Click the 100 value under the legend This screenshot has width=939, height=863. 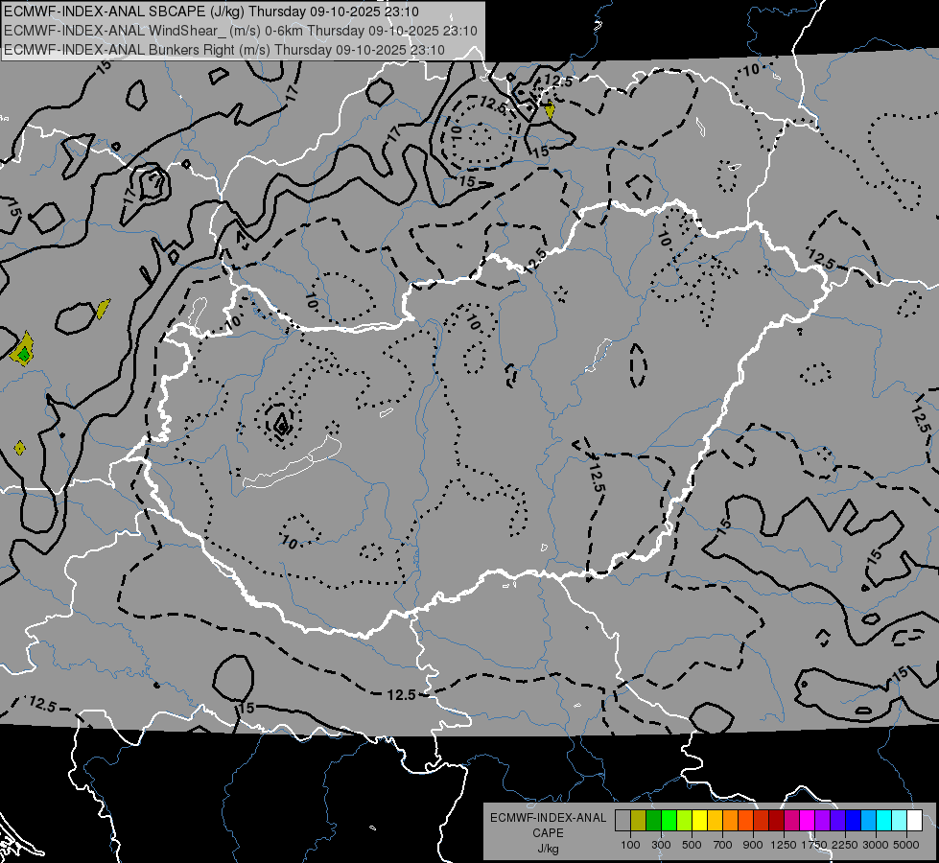(630, 845)
